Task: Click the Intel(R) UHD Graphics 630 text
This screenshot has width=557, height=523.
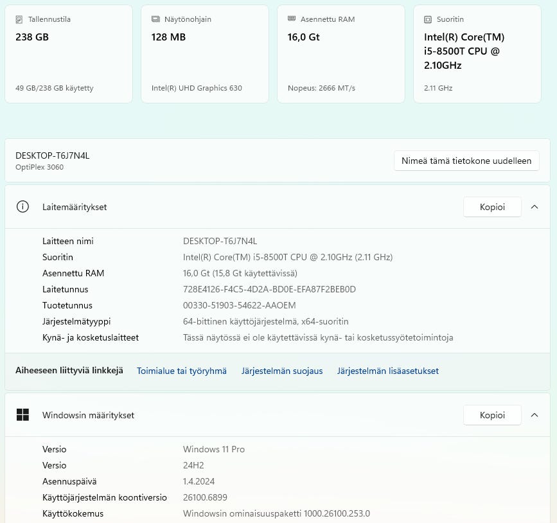Action: click(x=197, y=88)
